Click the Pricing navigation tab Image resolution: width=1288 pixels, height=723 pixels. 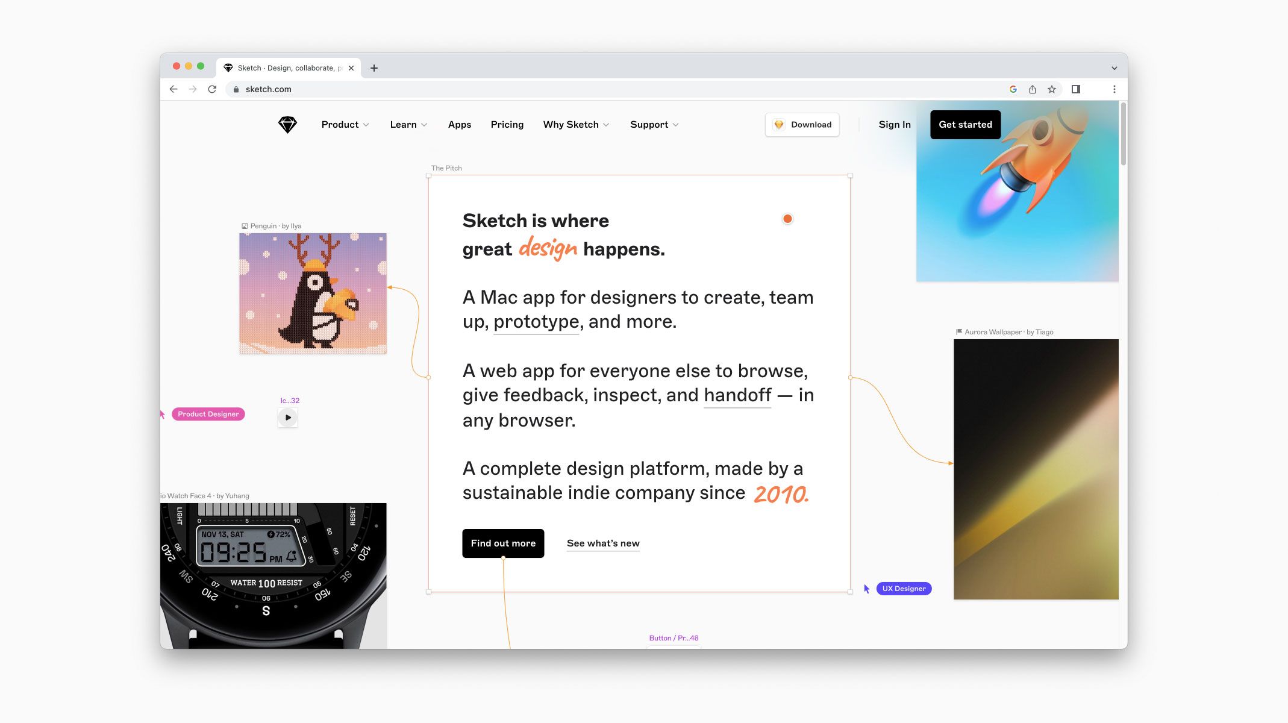coord(507,124)
